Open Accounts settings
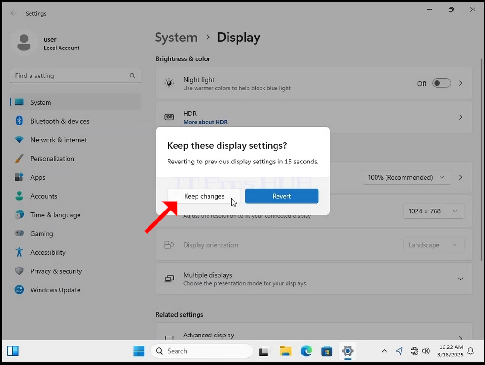 pyautogui.click(x=76, y=196)
